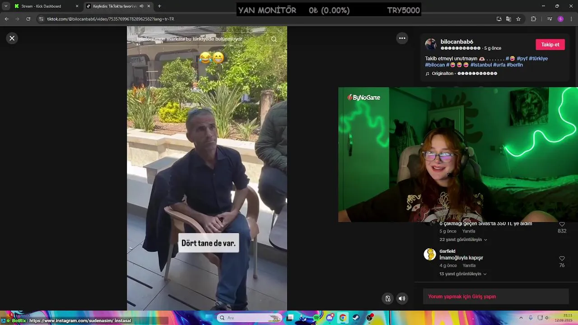Mute the TikTok tab audio icon

141,6
